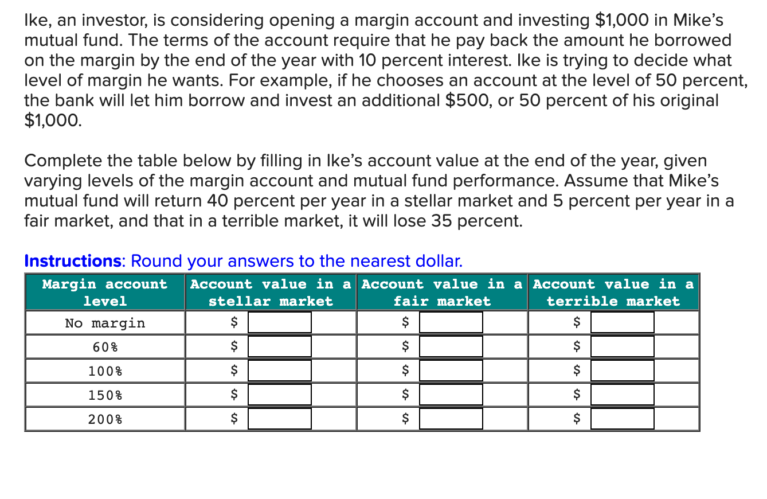
Task: Click the fair market box for No margin
Action: [451, 322]
